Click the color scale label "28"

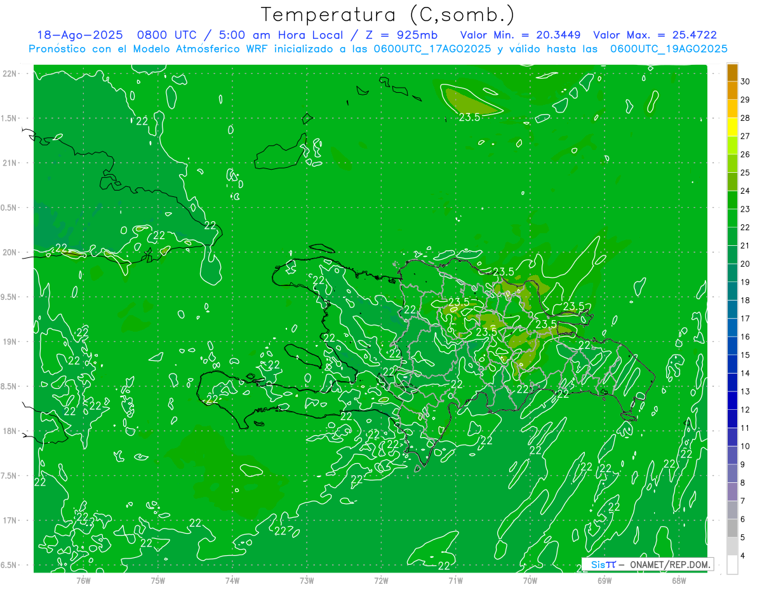pos(745,118)
